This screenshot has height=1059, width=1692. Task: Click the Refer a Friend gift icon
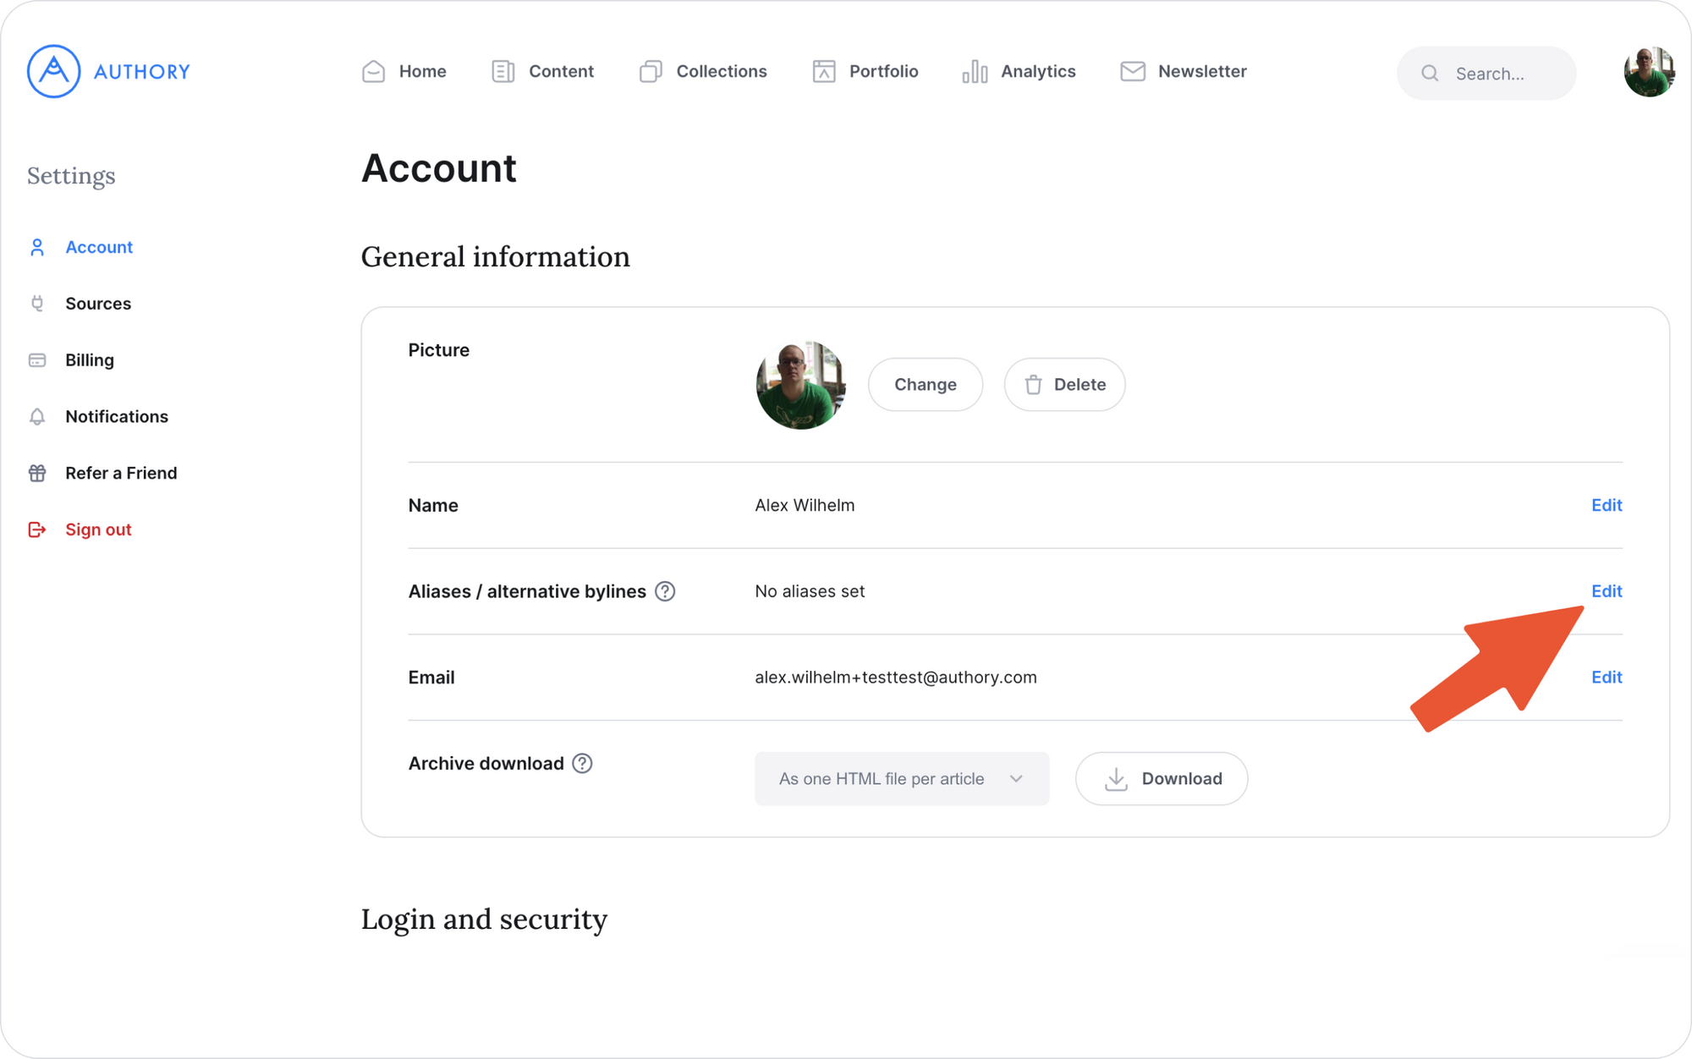(x=37, y=473)
